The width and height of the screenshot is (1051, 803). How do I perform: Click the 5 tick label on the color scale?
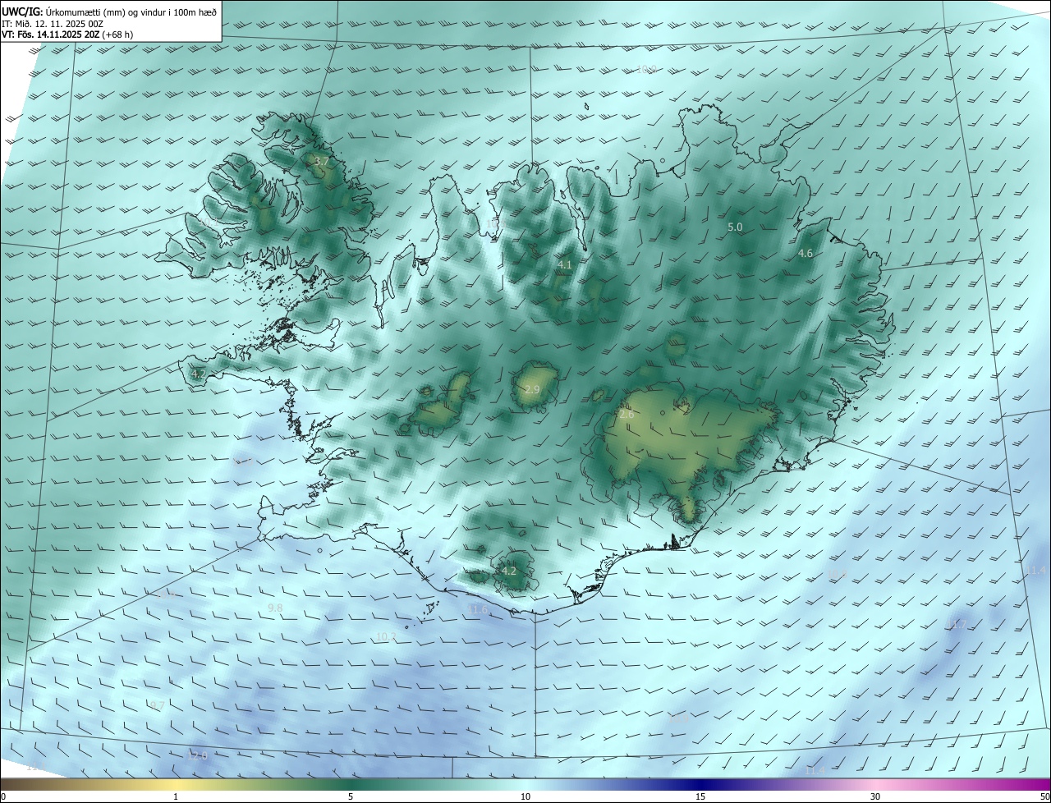click(x=351, y=796)
